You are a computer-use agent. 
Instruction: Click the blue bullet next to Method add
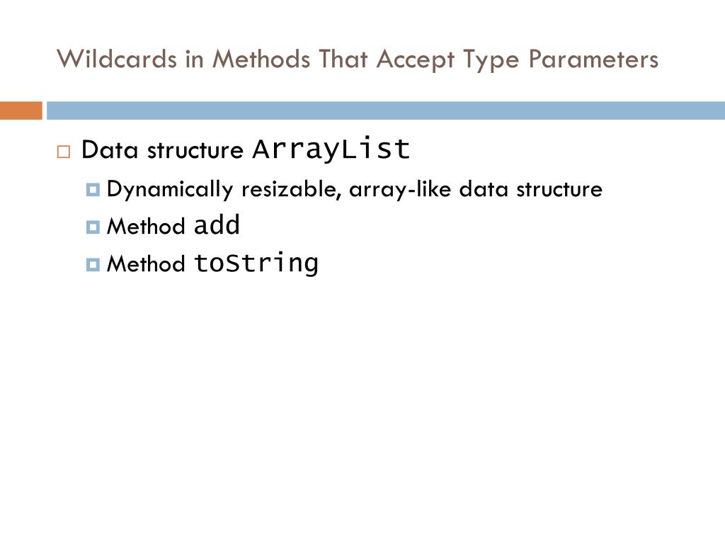[93, 227]
